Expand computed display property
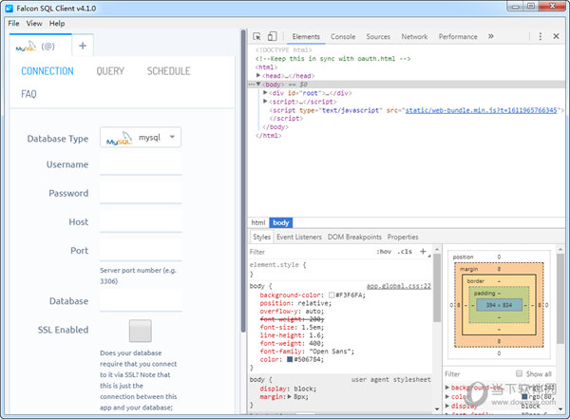 (x=447, y=406)
